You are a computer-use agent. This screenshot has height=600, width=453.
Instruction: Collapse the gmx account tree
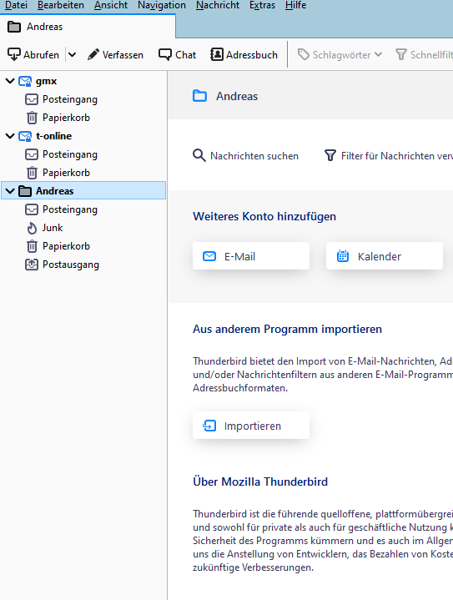(x=10, y=81)
